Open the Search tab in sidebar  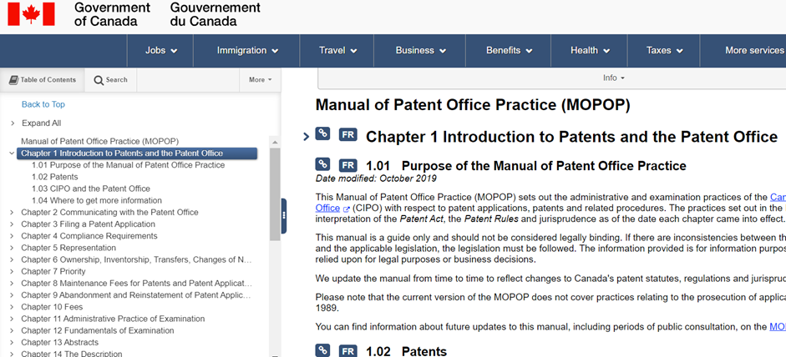coord(110,80)
